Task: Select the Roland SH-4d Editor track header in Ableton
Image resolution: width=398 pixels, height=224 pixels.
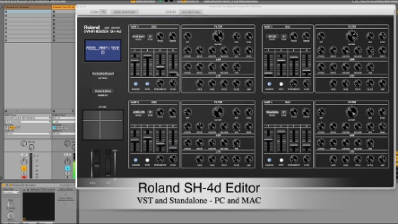Action: (x=28, y=7)
